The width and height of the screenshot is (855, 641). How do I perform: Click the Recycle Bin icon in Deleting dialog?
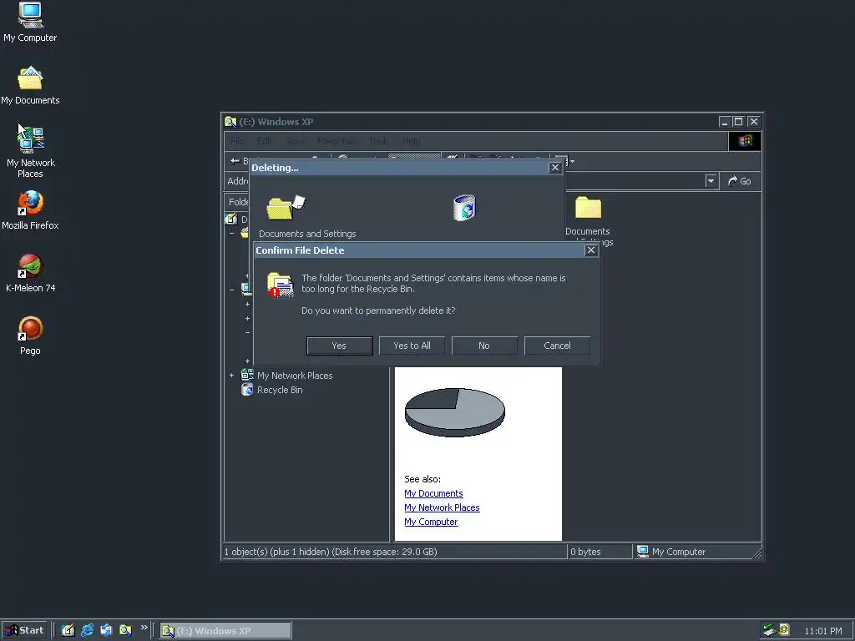point(464,208)
